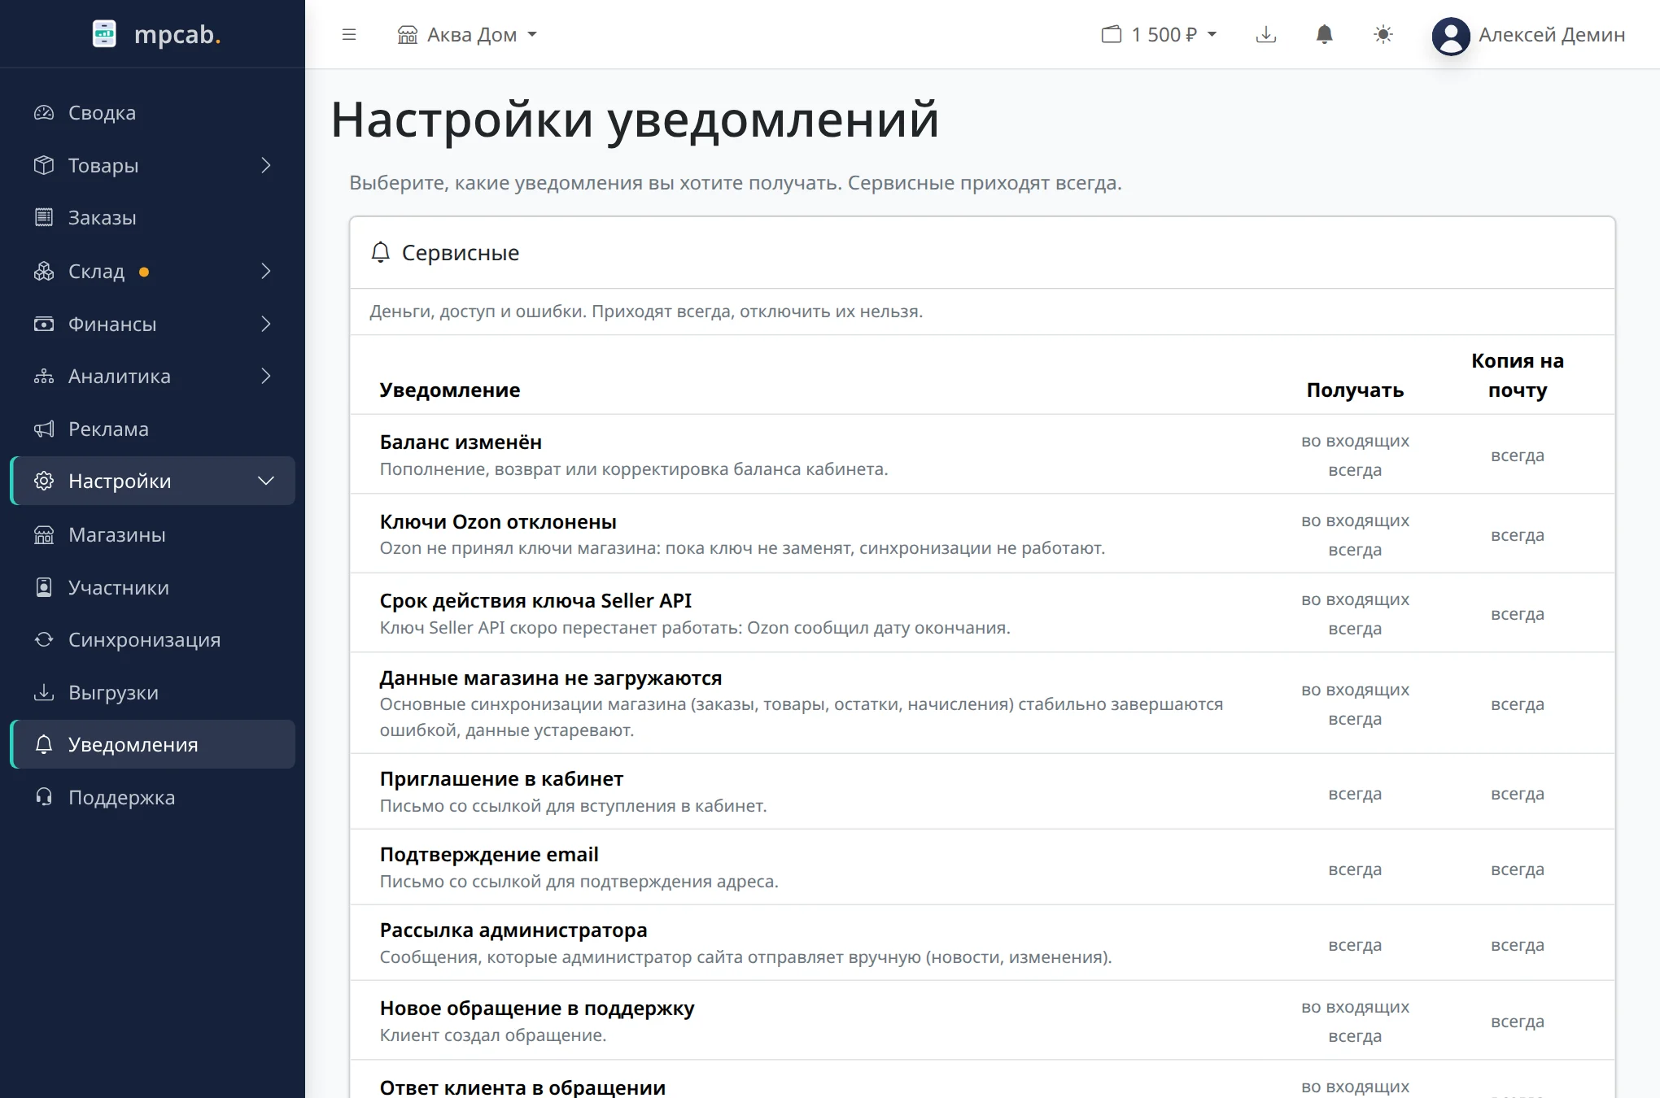Click the Заказы list icon
Viewport: 1660px width, 1098px height.
[x=44, y=217]
